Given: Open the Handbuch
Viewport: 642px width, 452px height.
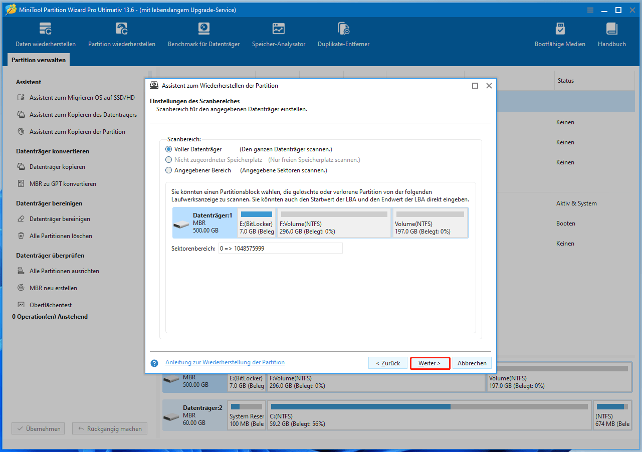Looking at the screenshot, I should click(x=611, y=35).
